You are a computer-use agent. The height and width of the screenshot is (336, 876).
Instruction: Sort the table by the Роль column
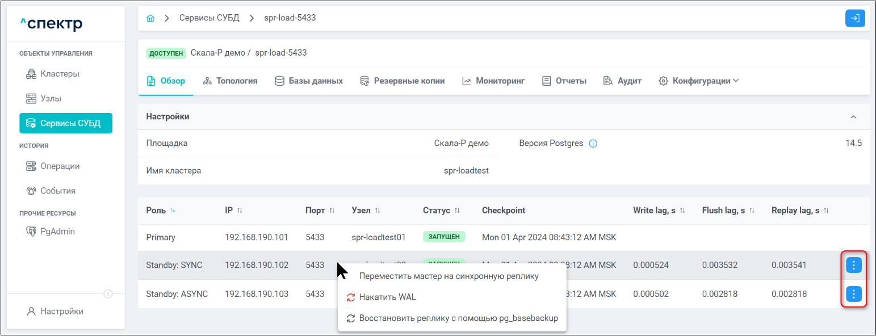click(173, 211)
